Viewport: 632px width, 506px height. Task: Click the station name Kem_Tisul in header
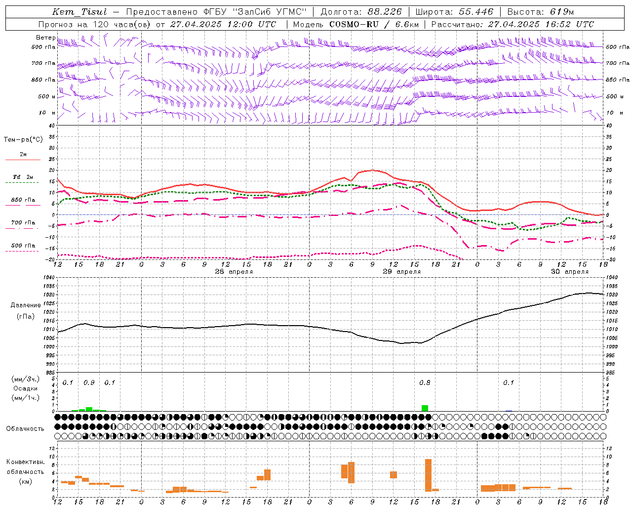tap(79, 12)
